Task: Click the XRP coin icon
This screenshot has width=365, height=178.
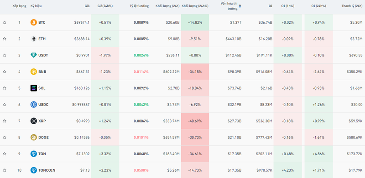Action: (x=33, y=121)
